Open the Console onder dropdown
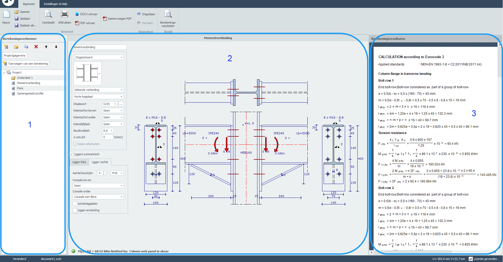The height and width of the screenshot is (262, 503). click(x=98, y=197)
